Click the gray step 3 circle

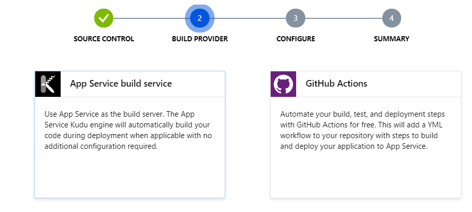[x=296, y=18]
